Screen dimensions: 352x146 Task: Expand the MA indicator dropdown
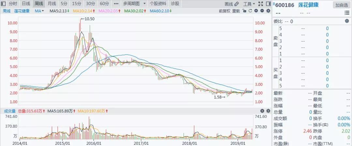click(x=39, y=11)
